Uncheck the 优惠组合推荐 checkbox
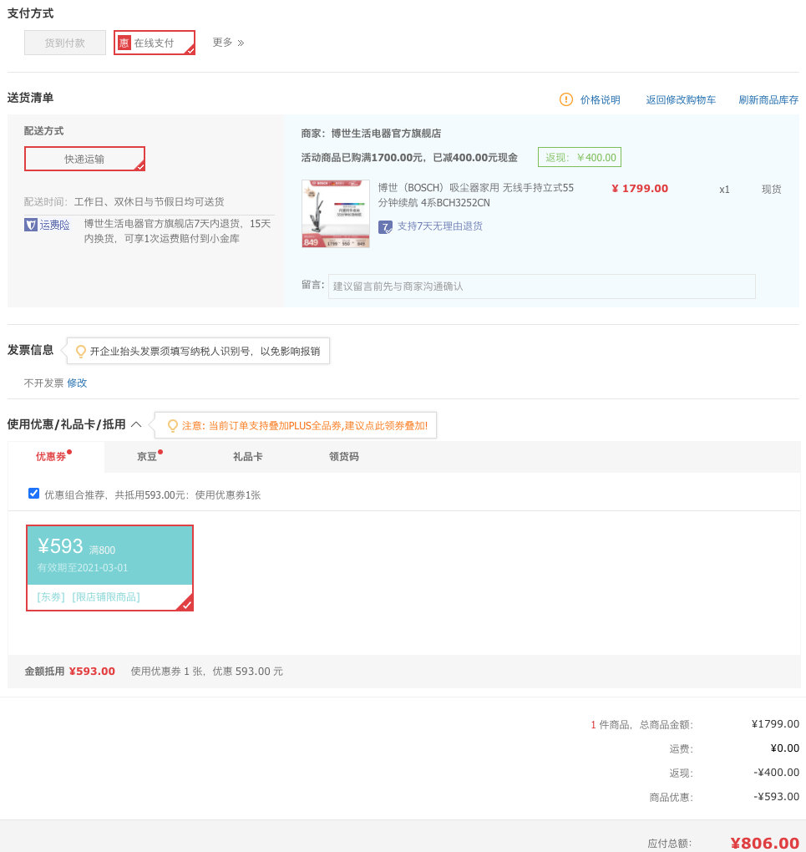This screenshot has height=852, width=806. point(33,494)
